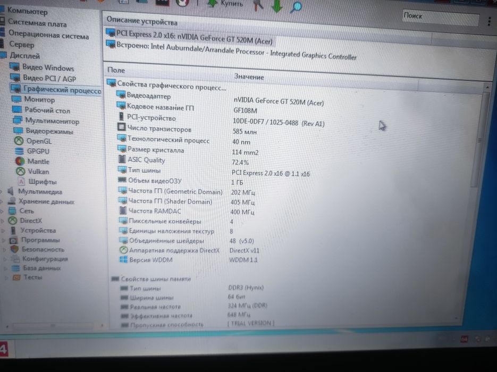Select the Дисплей category label

tap(25, 55)
